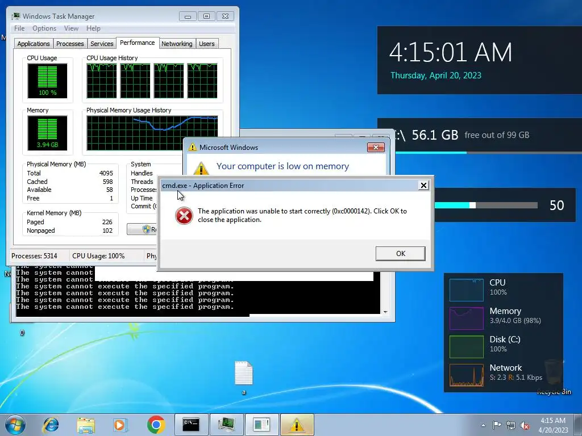Open Task Manager Options menu

(44, 28)
